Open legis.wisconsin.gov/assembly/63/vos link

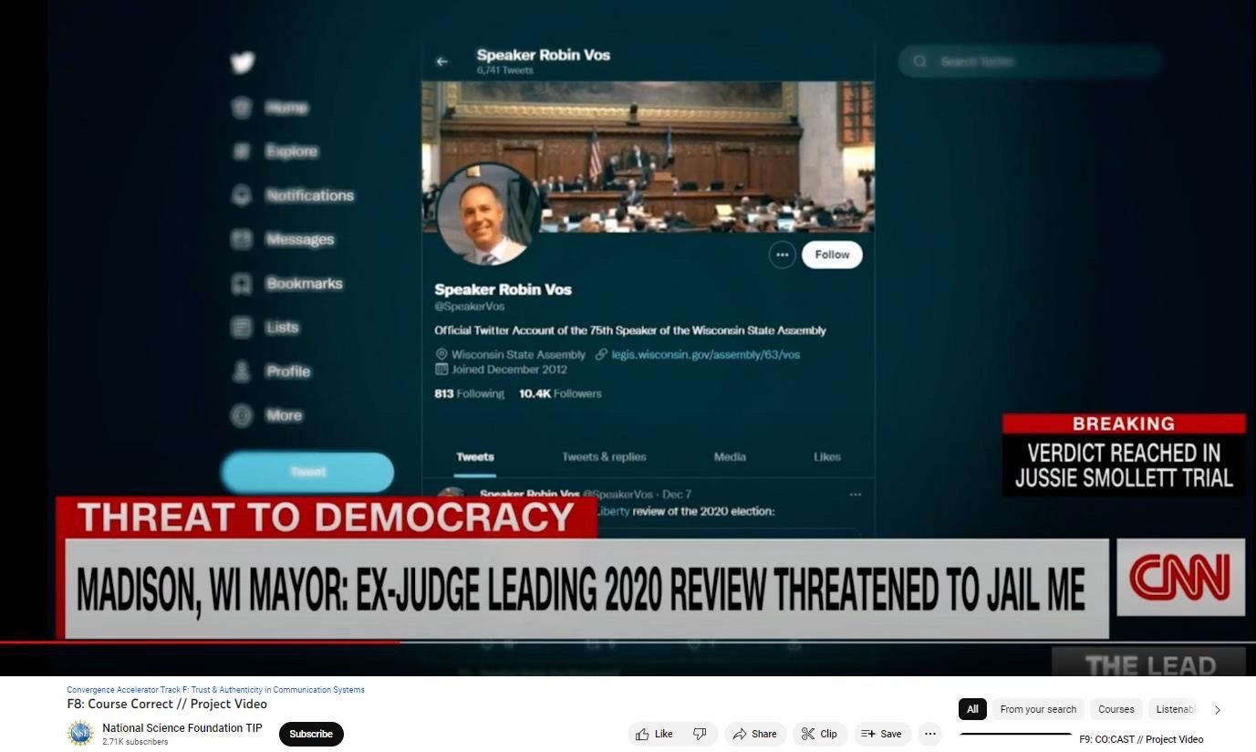tap(705, 354)
